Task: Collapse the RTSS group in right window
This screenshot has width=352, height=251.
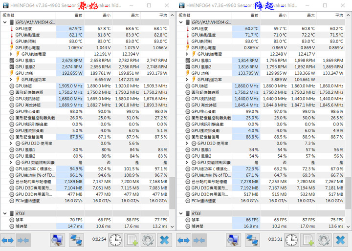Action: point(181,213)
